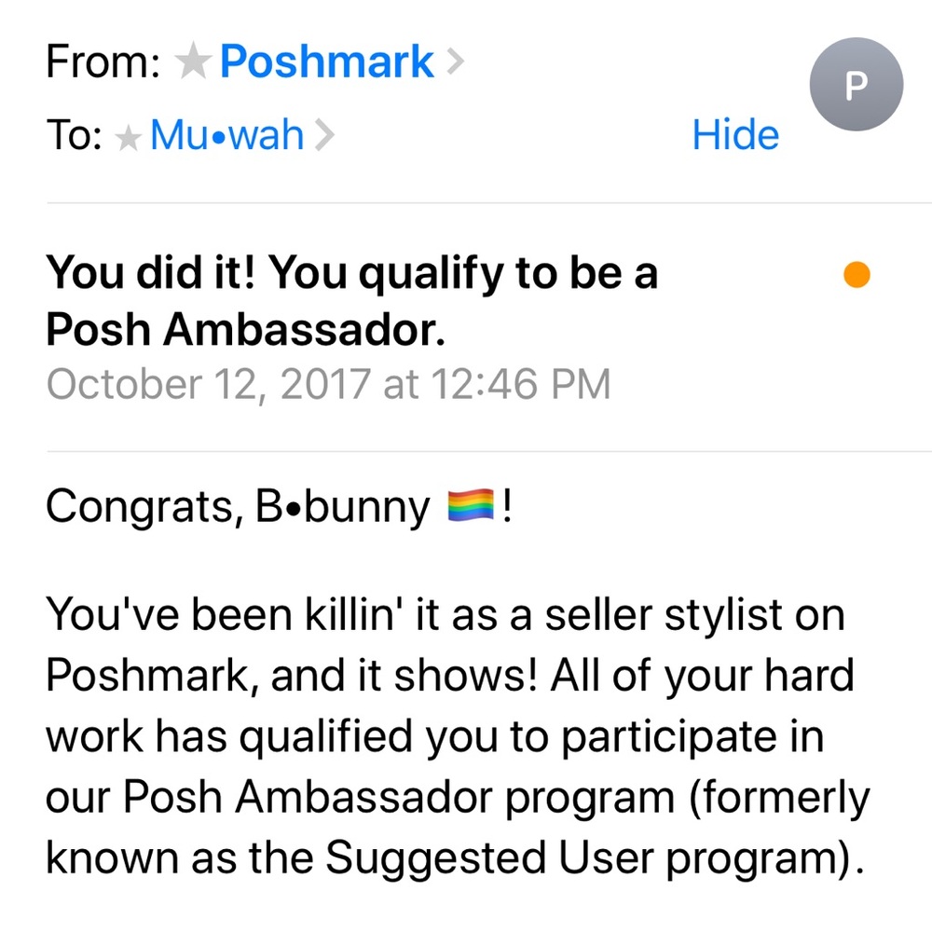Hide the message header details
The height and width of the screenshot is (932, 932).
click(x=735, y=136)
